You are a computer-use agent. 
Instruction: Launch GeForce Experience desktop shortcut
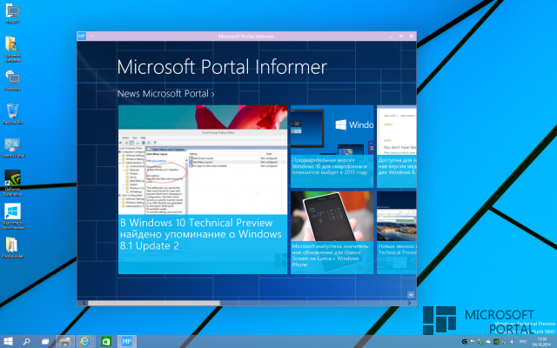coord(13,183)
